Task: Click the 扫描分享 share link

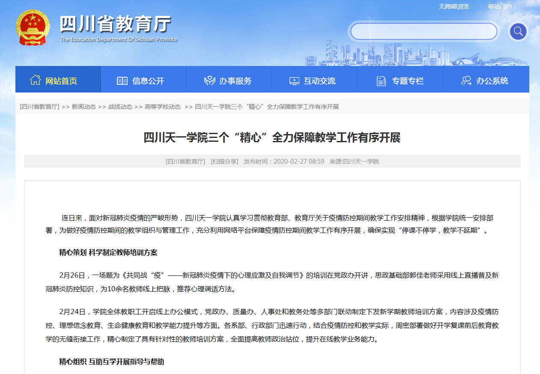Action: (224, 162)
